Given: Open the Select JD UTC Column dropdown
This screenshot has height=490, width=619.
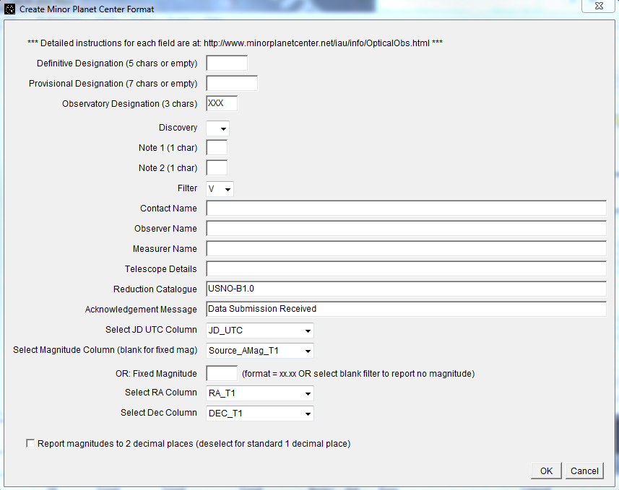Looking at the screenshot, I should click(x=260, y=331).
